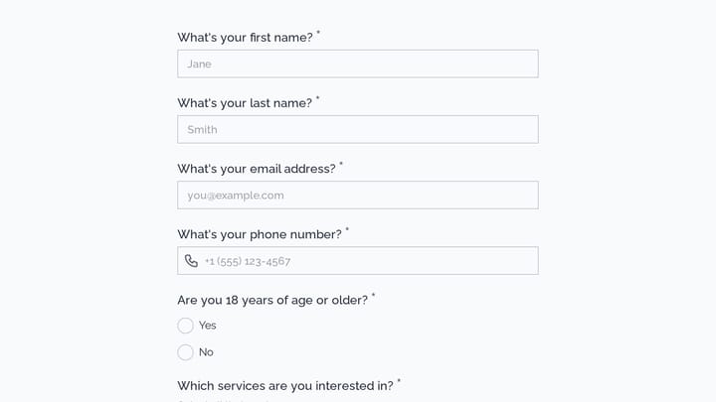
Task: Click the "No" option label text
Action: pyautogui.click(x=206, y=352)
